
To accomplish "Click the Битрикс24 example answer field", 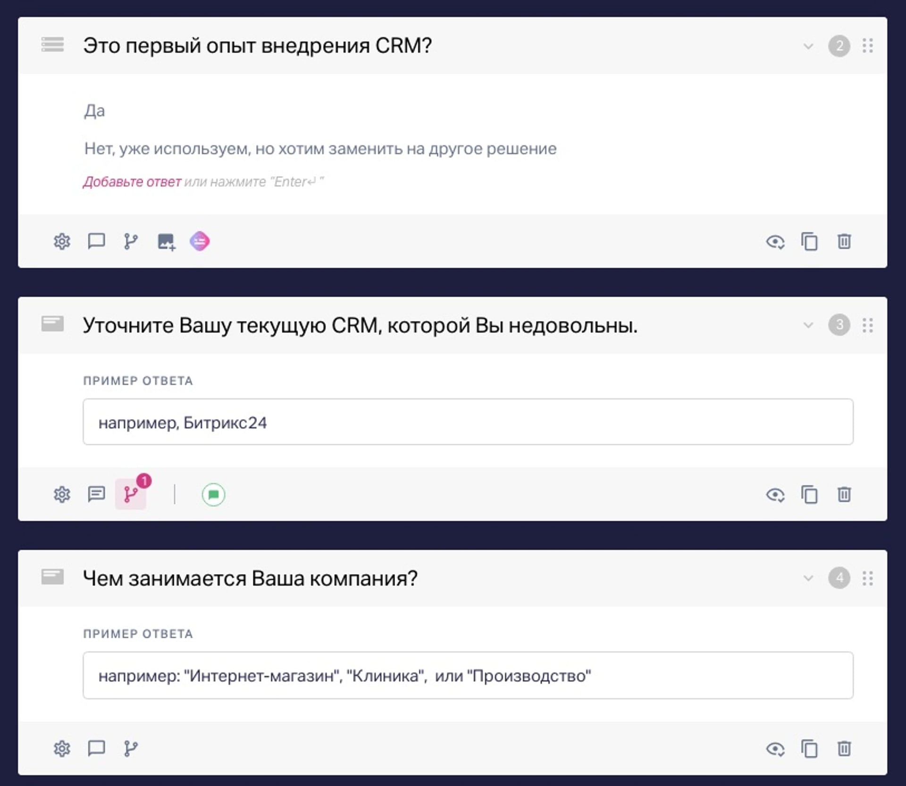I will tap(467, 422).
